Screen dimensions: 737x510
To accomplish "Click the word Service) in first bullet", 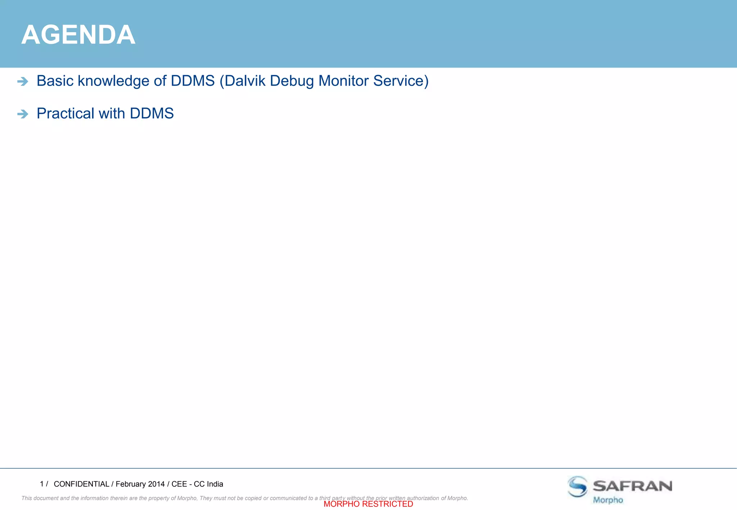I will (x=401, y=81).
